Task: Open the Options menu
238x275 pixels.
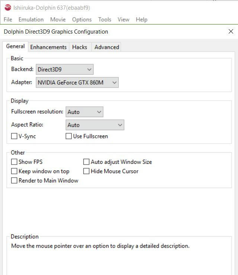Action: [x=82, y=19]
